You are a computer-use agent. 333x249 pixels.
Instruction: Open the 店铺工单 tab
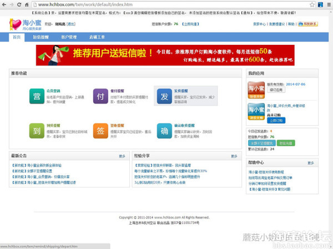(97, 37)
